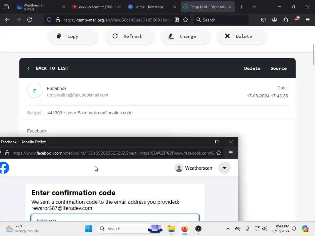The image size is (315, 236).
Task: Open the notifications bell icon
Action: 294,229
